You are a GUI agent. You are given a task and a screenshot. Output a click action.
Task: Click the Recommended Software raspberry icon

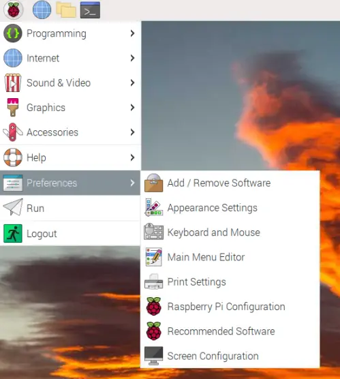[154, 331]
